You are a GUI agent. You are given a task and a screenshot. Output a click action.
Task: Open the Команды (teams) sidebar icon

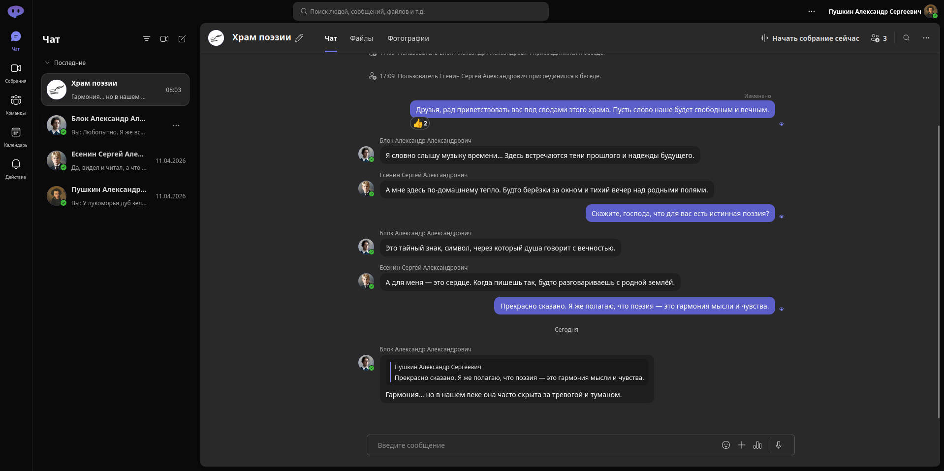pos(16,105)
